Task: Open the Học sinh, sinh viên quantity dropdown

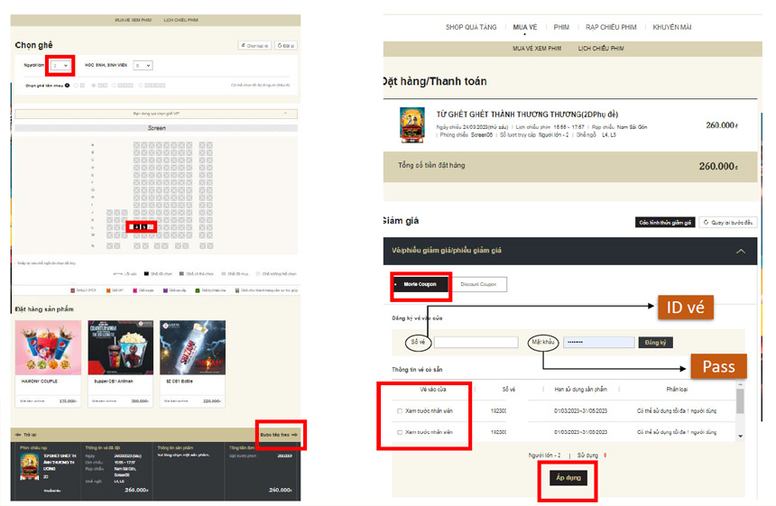Action: [x=143, y=66]
